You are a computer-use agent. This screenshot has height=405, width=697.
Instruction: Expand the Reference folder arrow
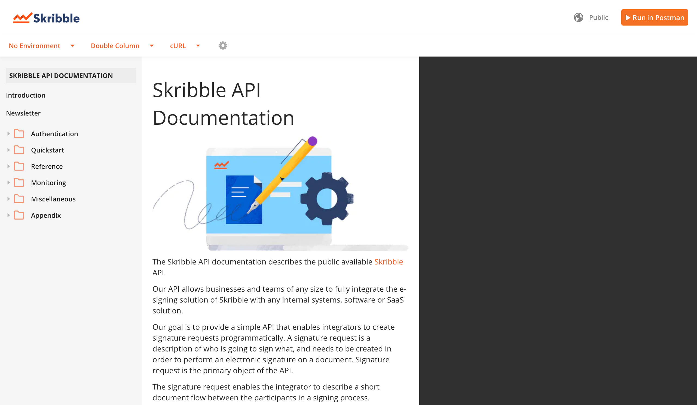(x=8, y=166)
